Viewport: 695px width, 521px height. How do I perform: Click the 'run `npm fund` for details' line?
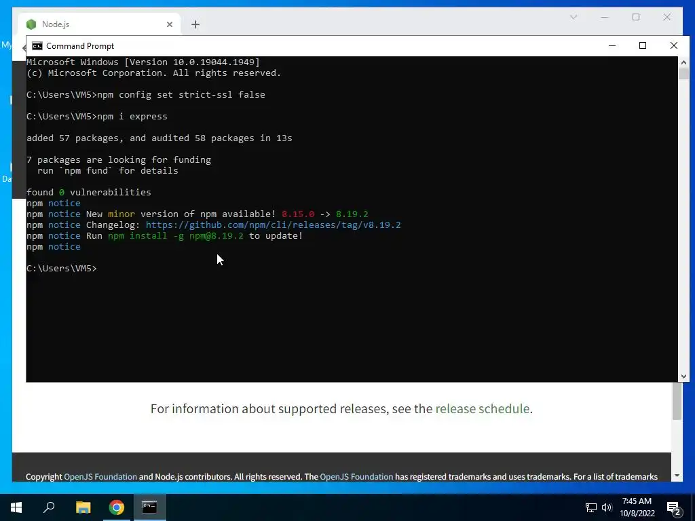(x=108, y=170)
